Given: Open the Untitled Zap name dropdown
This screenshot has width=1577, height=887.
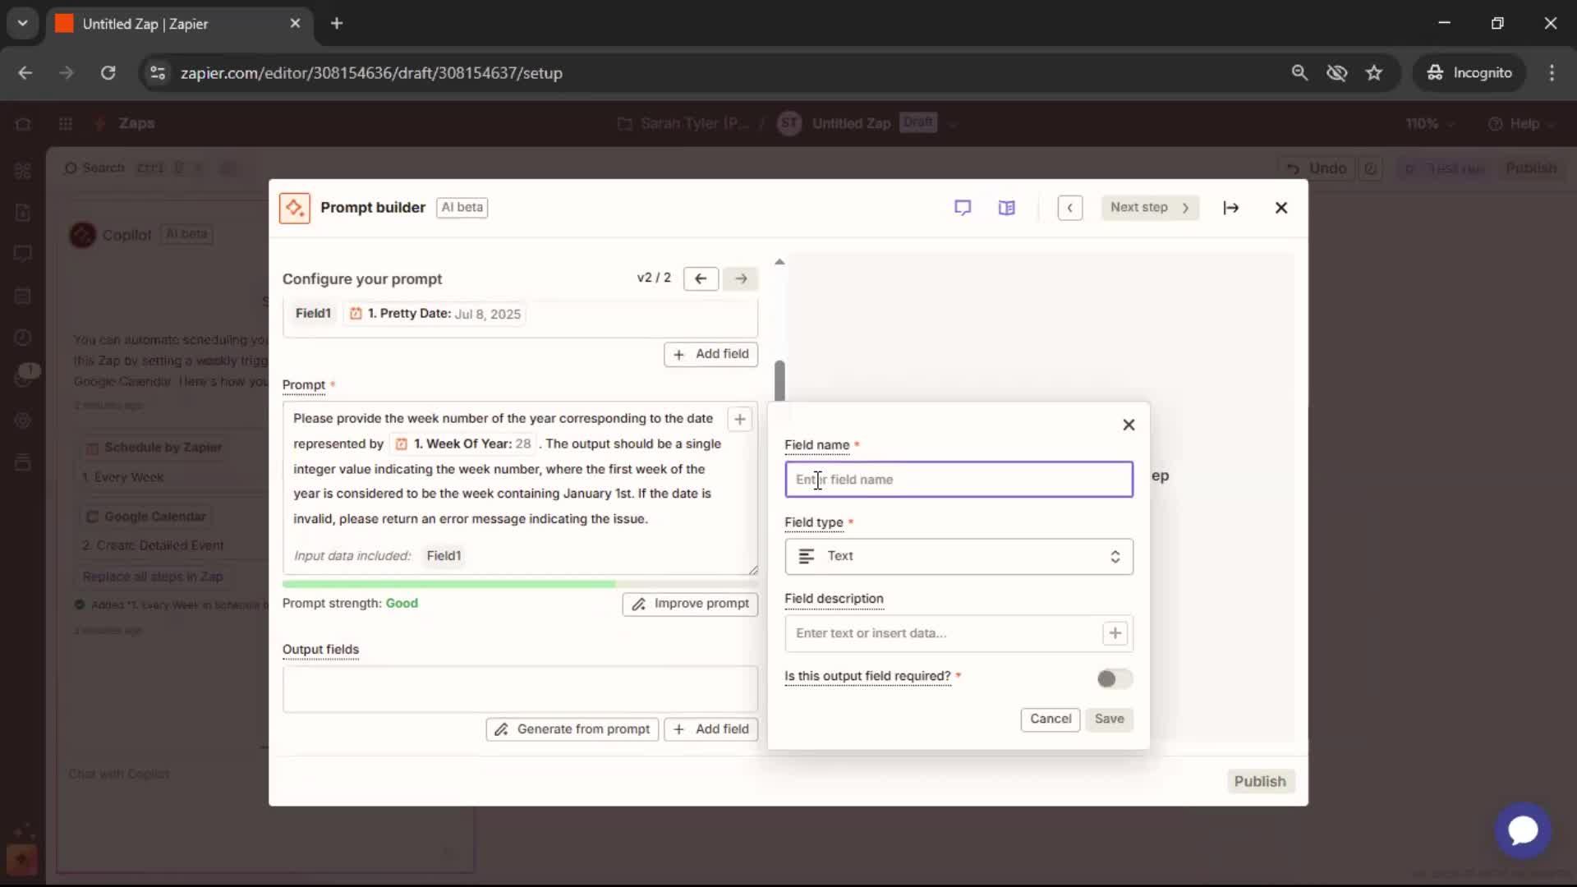Looking at the screenshot, I should [x=953, y=125].
